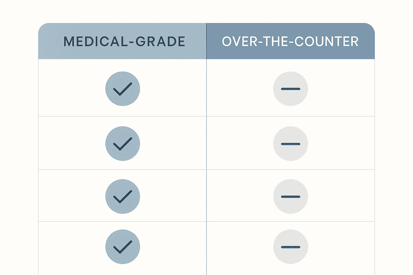
Task: Choose the fourth row's Medical-Grade cell
Action: [73, 247]
